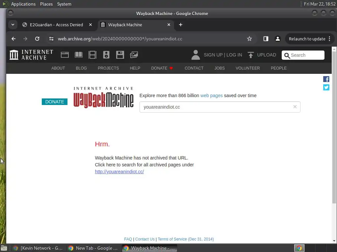The width and height of the screenshot is (337, 252).
Task: Open the software floppy-disk icon
Action: (120, 55)
